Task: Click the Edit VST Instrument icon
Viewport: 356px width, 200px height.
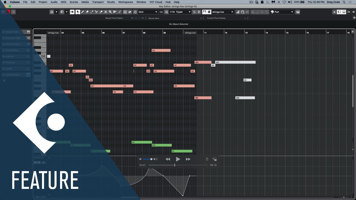Action: [x=298, y=12]
